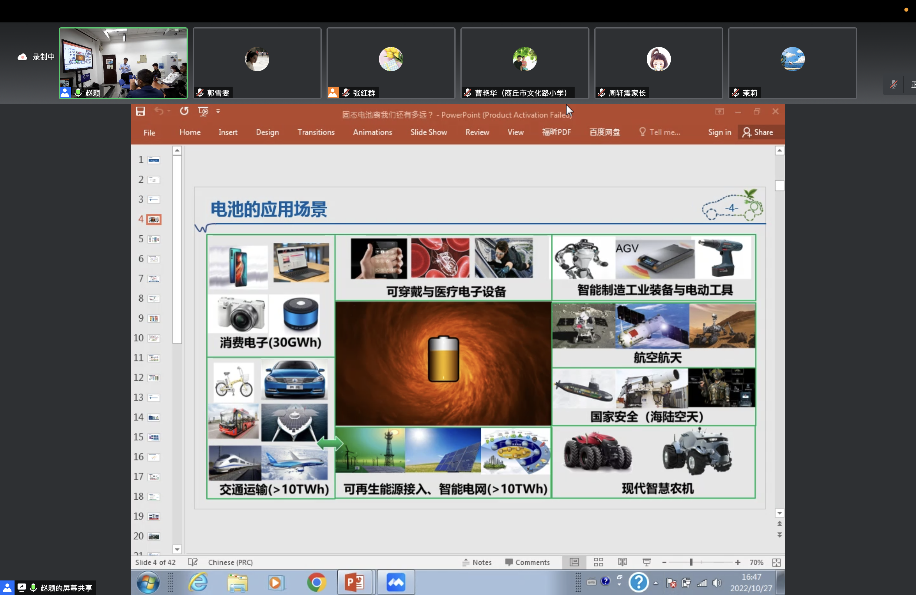Click slide area scroll down arrow
Screen dimensions: 916x595
(x=779, y=513)
